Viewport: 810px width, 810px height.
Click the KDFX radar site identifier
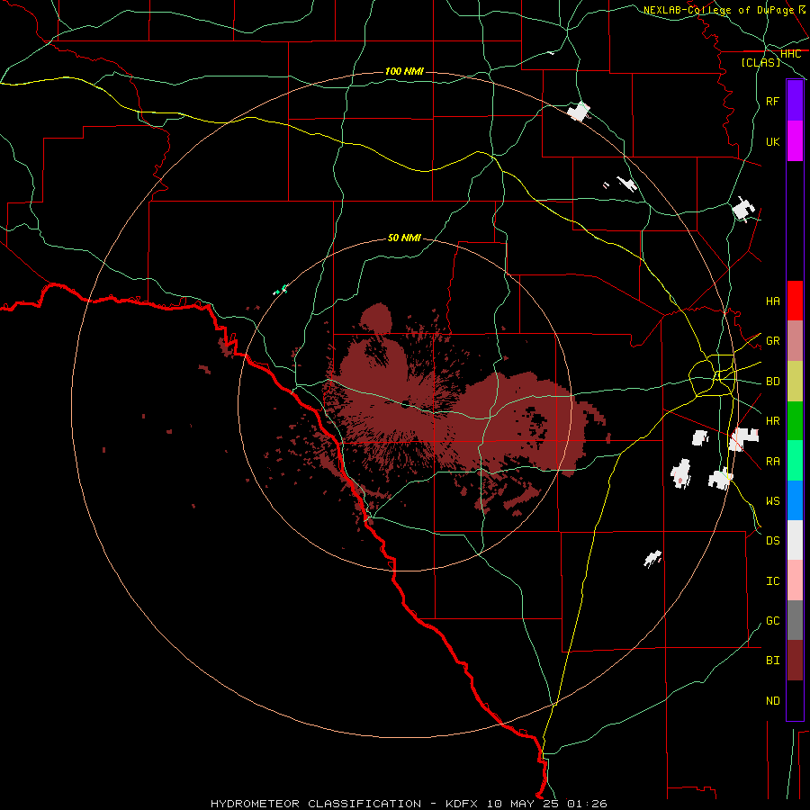[462, 804]
